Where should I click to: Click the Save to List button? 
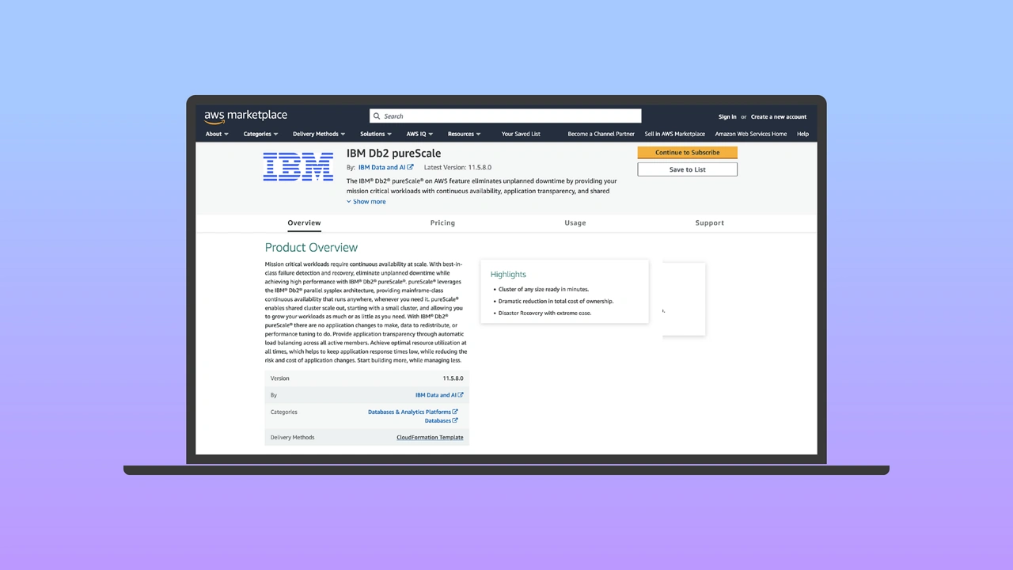[687, 169]
